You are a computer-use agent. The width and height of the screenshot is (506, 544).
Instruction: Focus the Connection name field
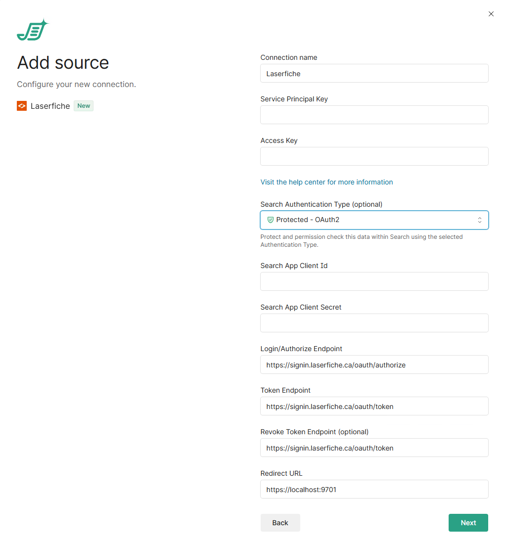pos(374,74)
